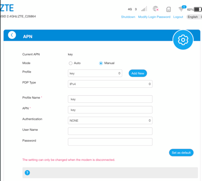Click the APN header title
Viewport: 202px width, 181px height.
[28, 37]
